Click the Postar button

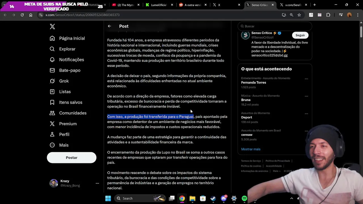point(71,158)
